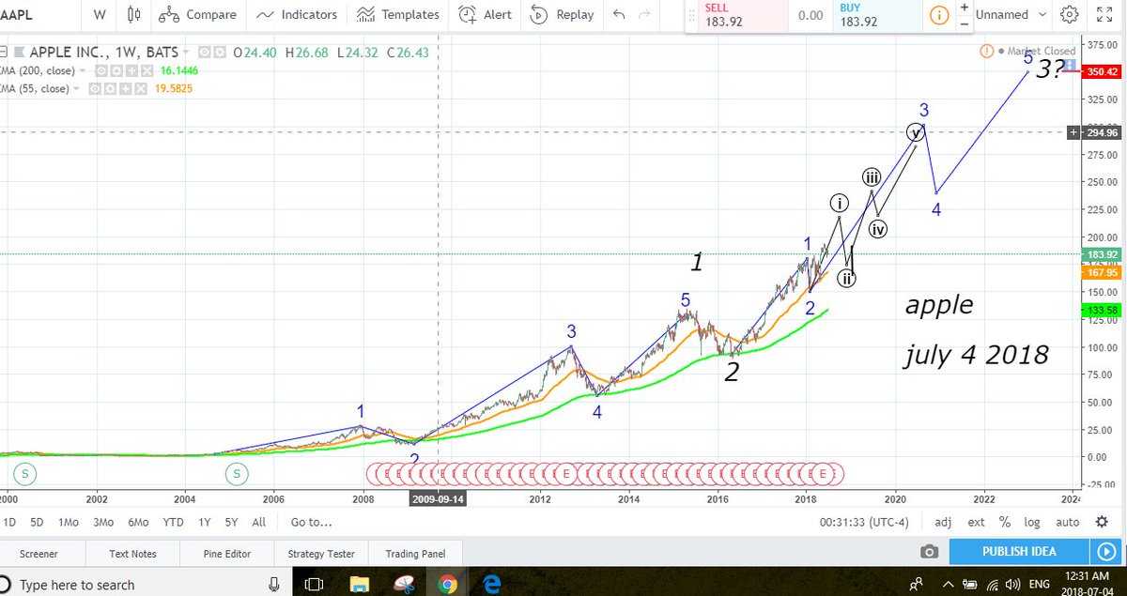Open the Strategy Tester tab
The height and width of the screenshot is (596, 1127).
pos(322,554)
